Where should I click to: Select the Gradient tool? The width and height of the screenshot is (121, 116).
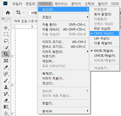(6, 107)
